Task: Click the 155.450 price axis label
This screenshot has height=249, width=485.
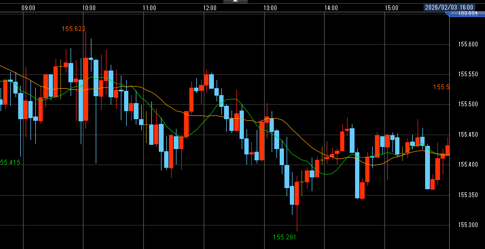Action: (x=468, y=135)
